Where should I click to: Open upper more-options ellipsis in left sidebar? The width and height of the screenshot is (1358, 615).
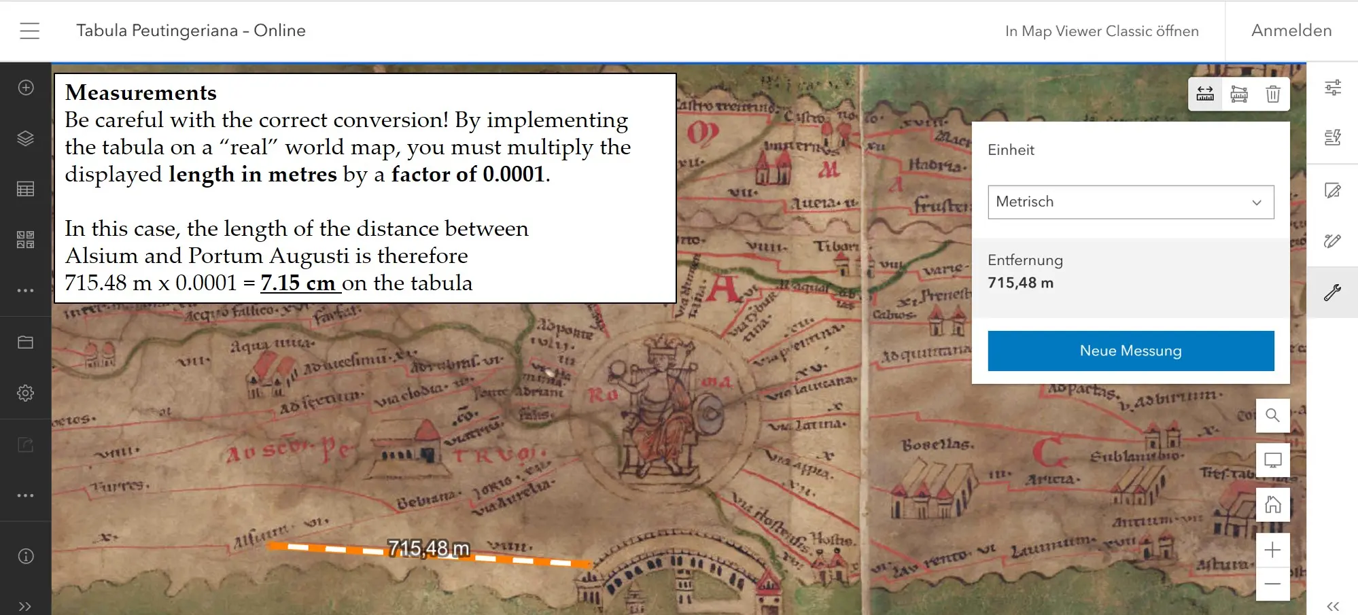tap(26, 290)
